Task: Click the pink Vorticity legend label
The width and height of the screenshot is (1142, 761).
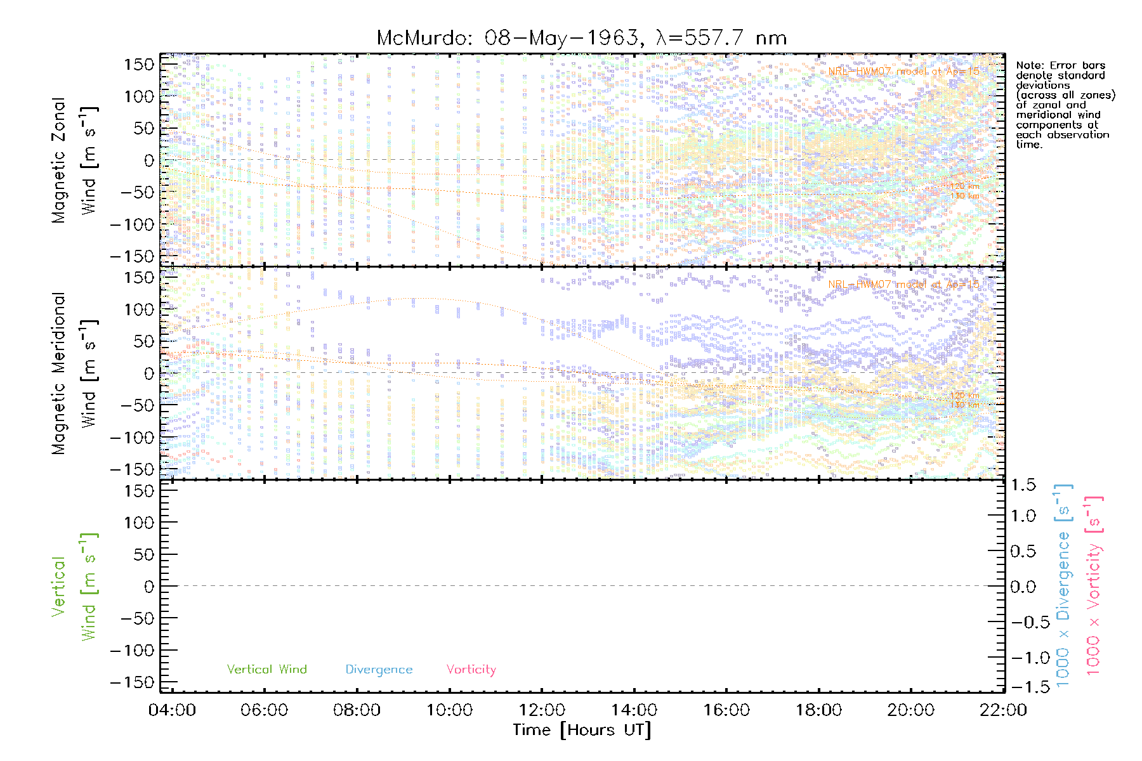Action: coord(471,670)
